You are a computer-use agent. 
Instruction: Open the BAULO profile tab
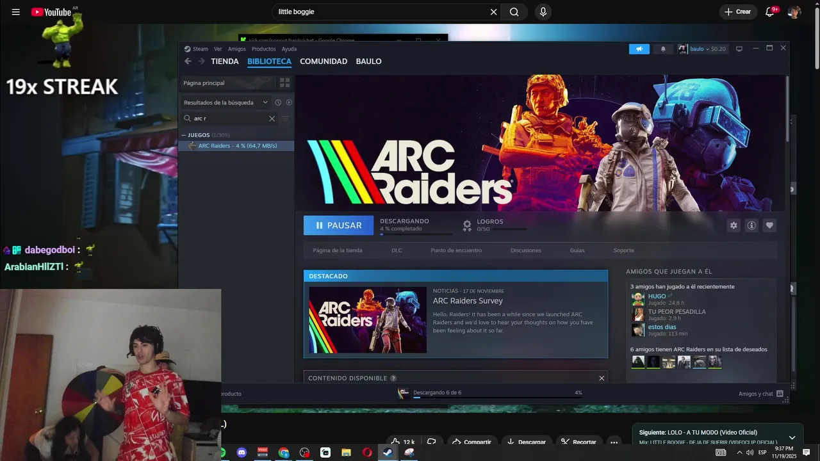coord(368,61)
